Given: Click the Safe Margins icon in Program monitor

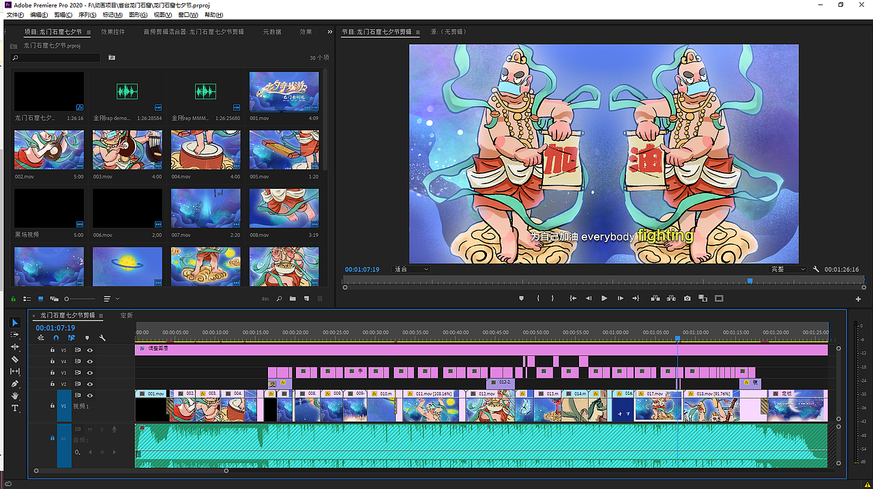Looking at the screenshot, I should [x=719, y=298].
